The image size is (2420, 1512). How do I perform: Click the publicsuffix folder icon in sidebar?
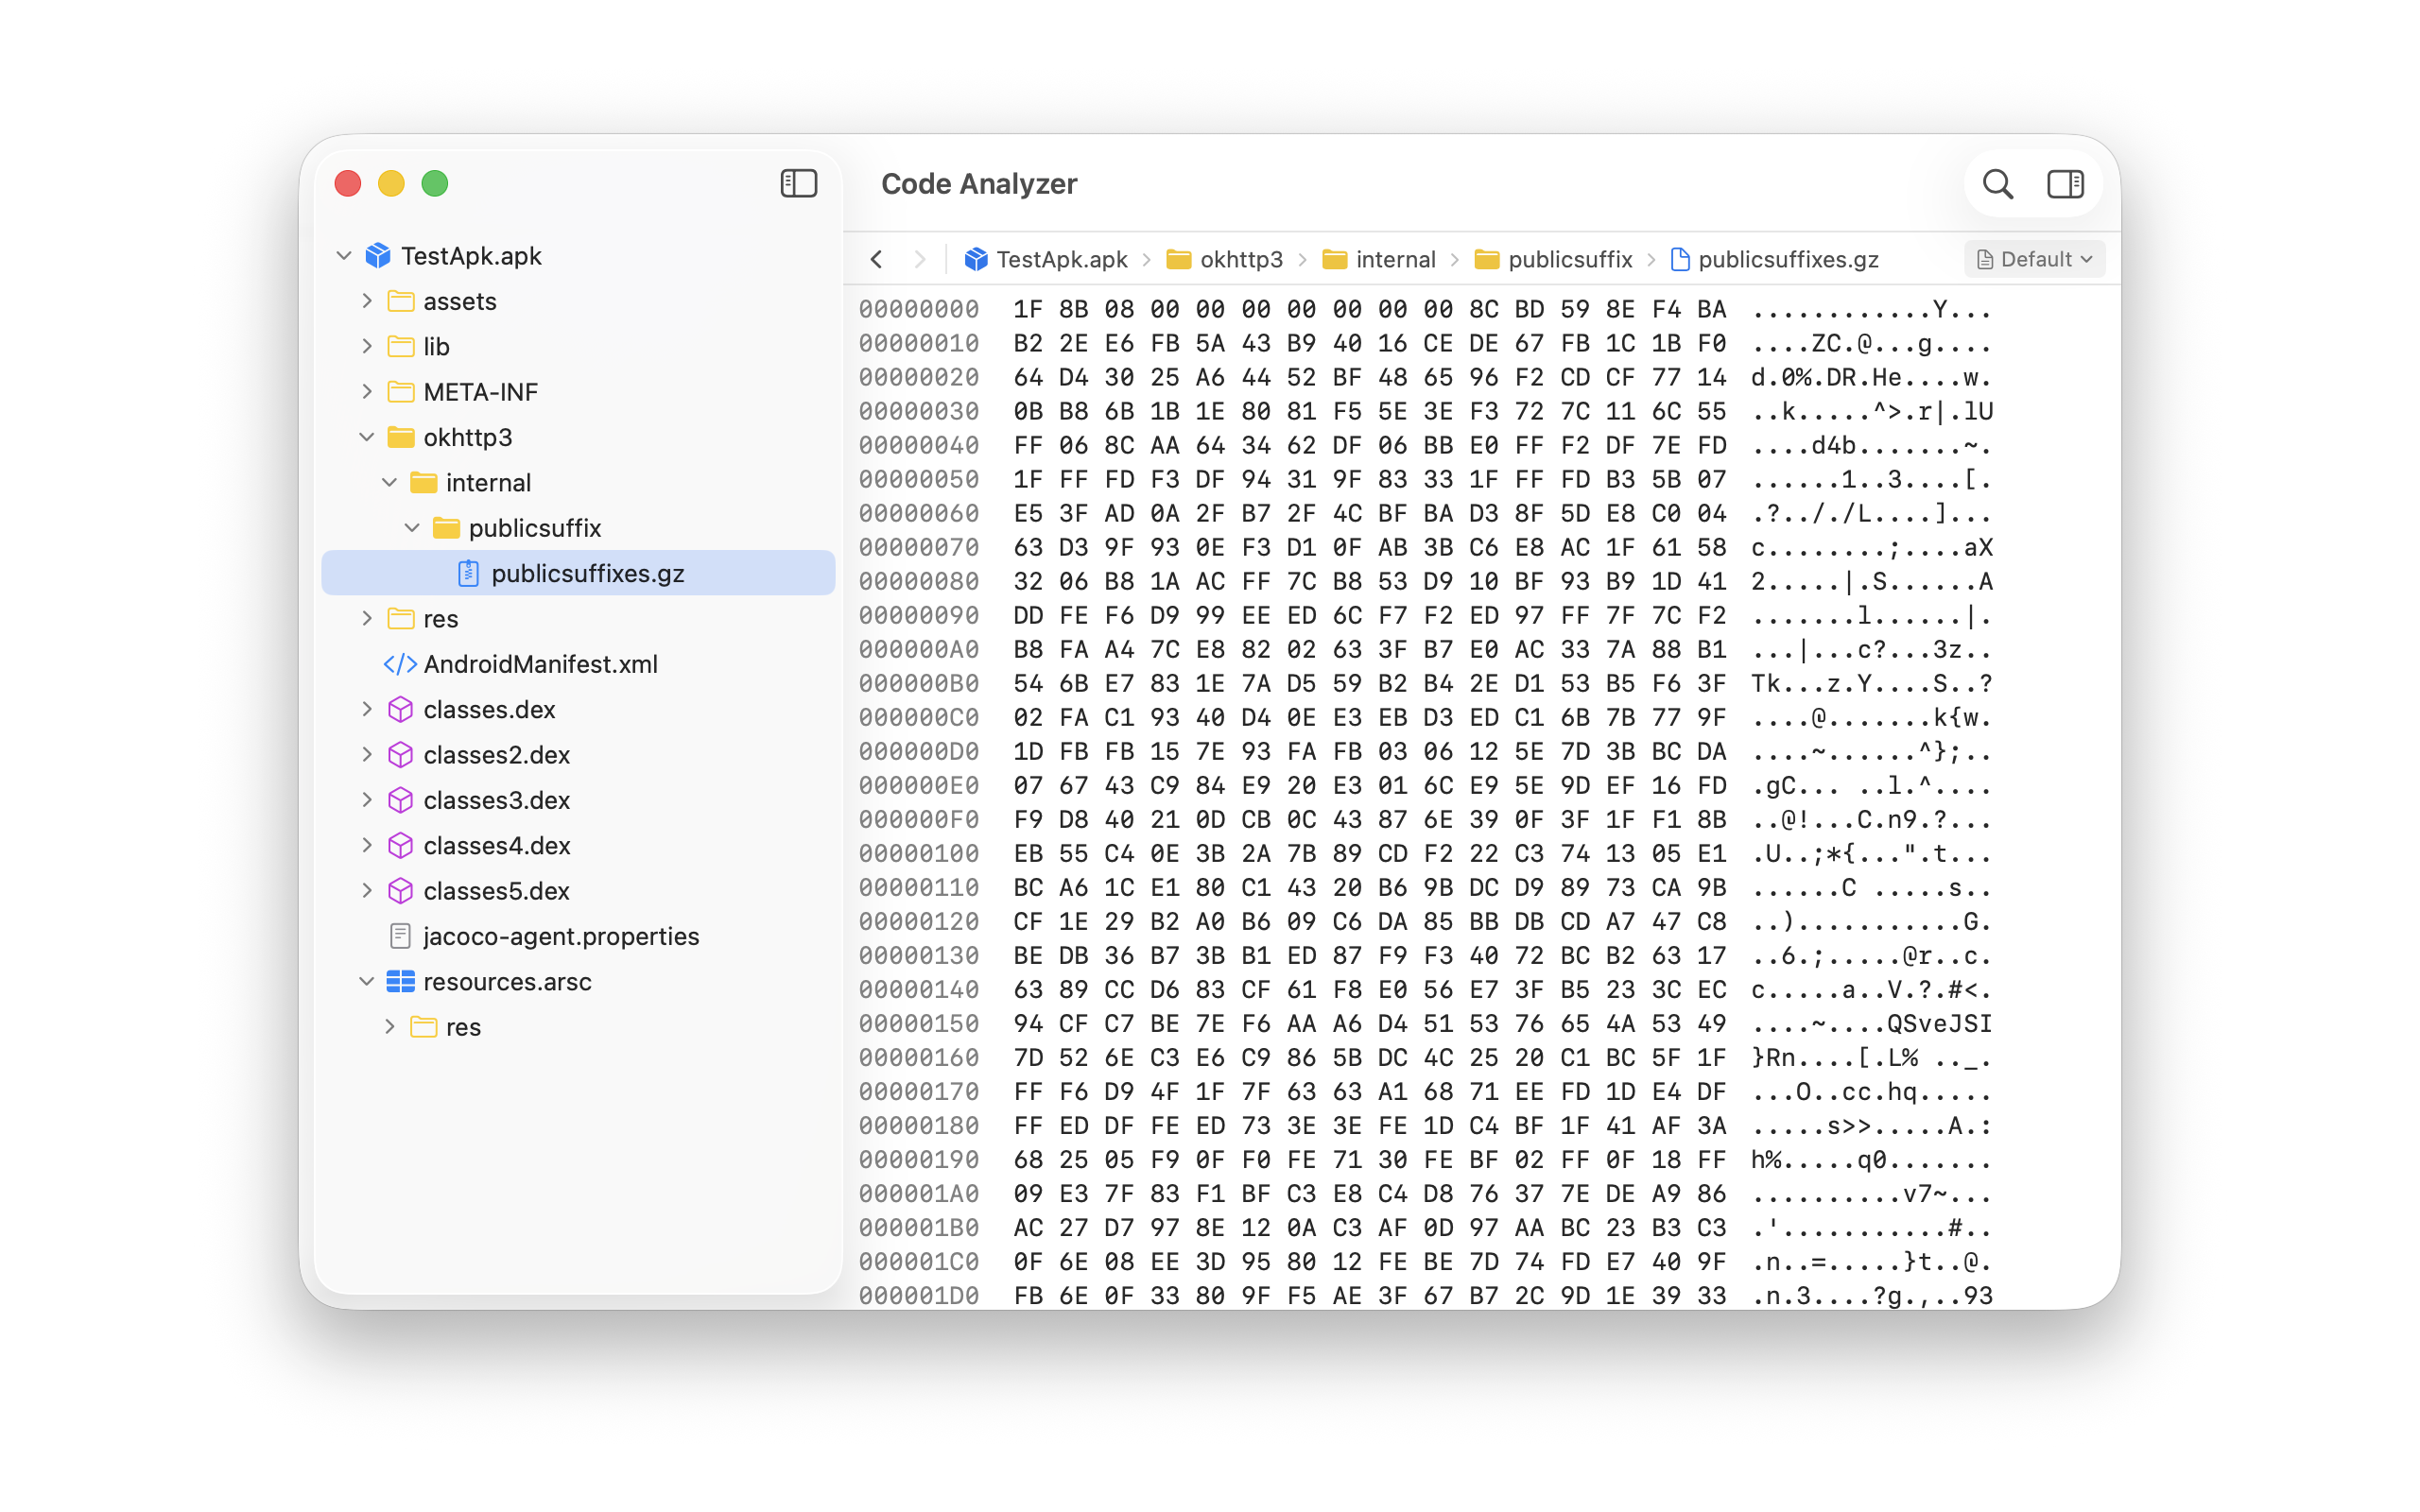pos(446,528)
